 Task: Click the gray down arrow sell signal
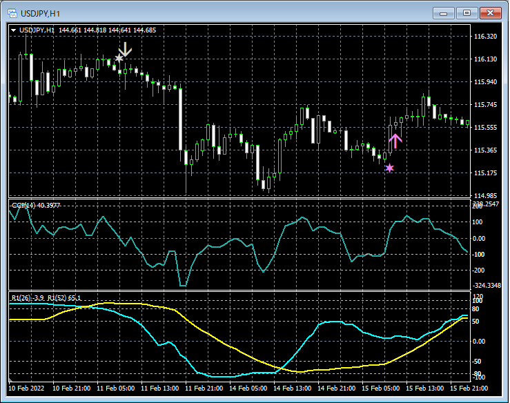(x=125, y=50)
